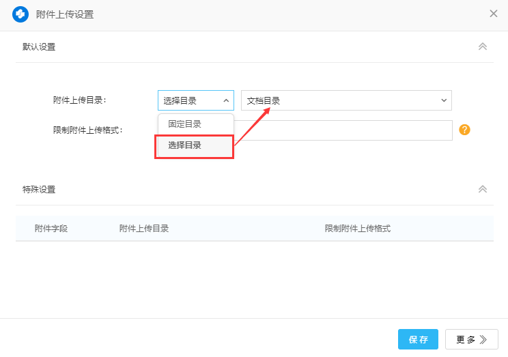Close the 附件上传设置 dialog
Screen dimensions: 508x357
[x=493, y=14]
